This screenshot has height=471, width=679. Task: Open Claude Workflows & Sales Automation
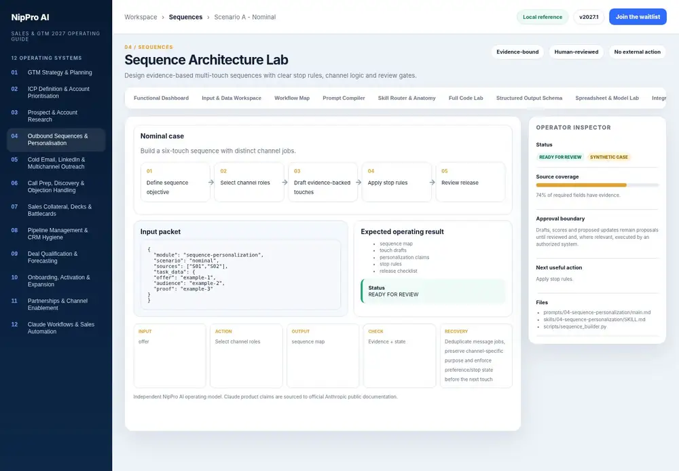tap(56, 328)
